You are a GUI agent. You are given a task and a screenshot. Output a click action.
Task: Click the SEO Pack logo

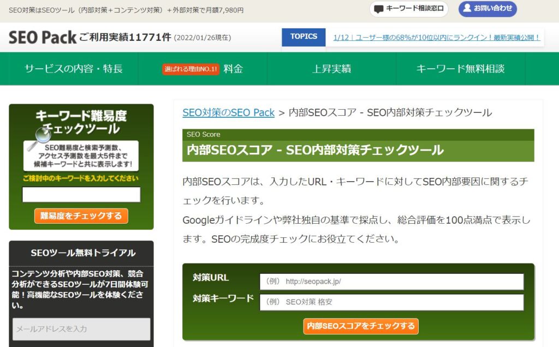pos(43,38)
